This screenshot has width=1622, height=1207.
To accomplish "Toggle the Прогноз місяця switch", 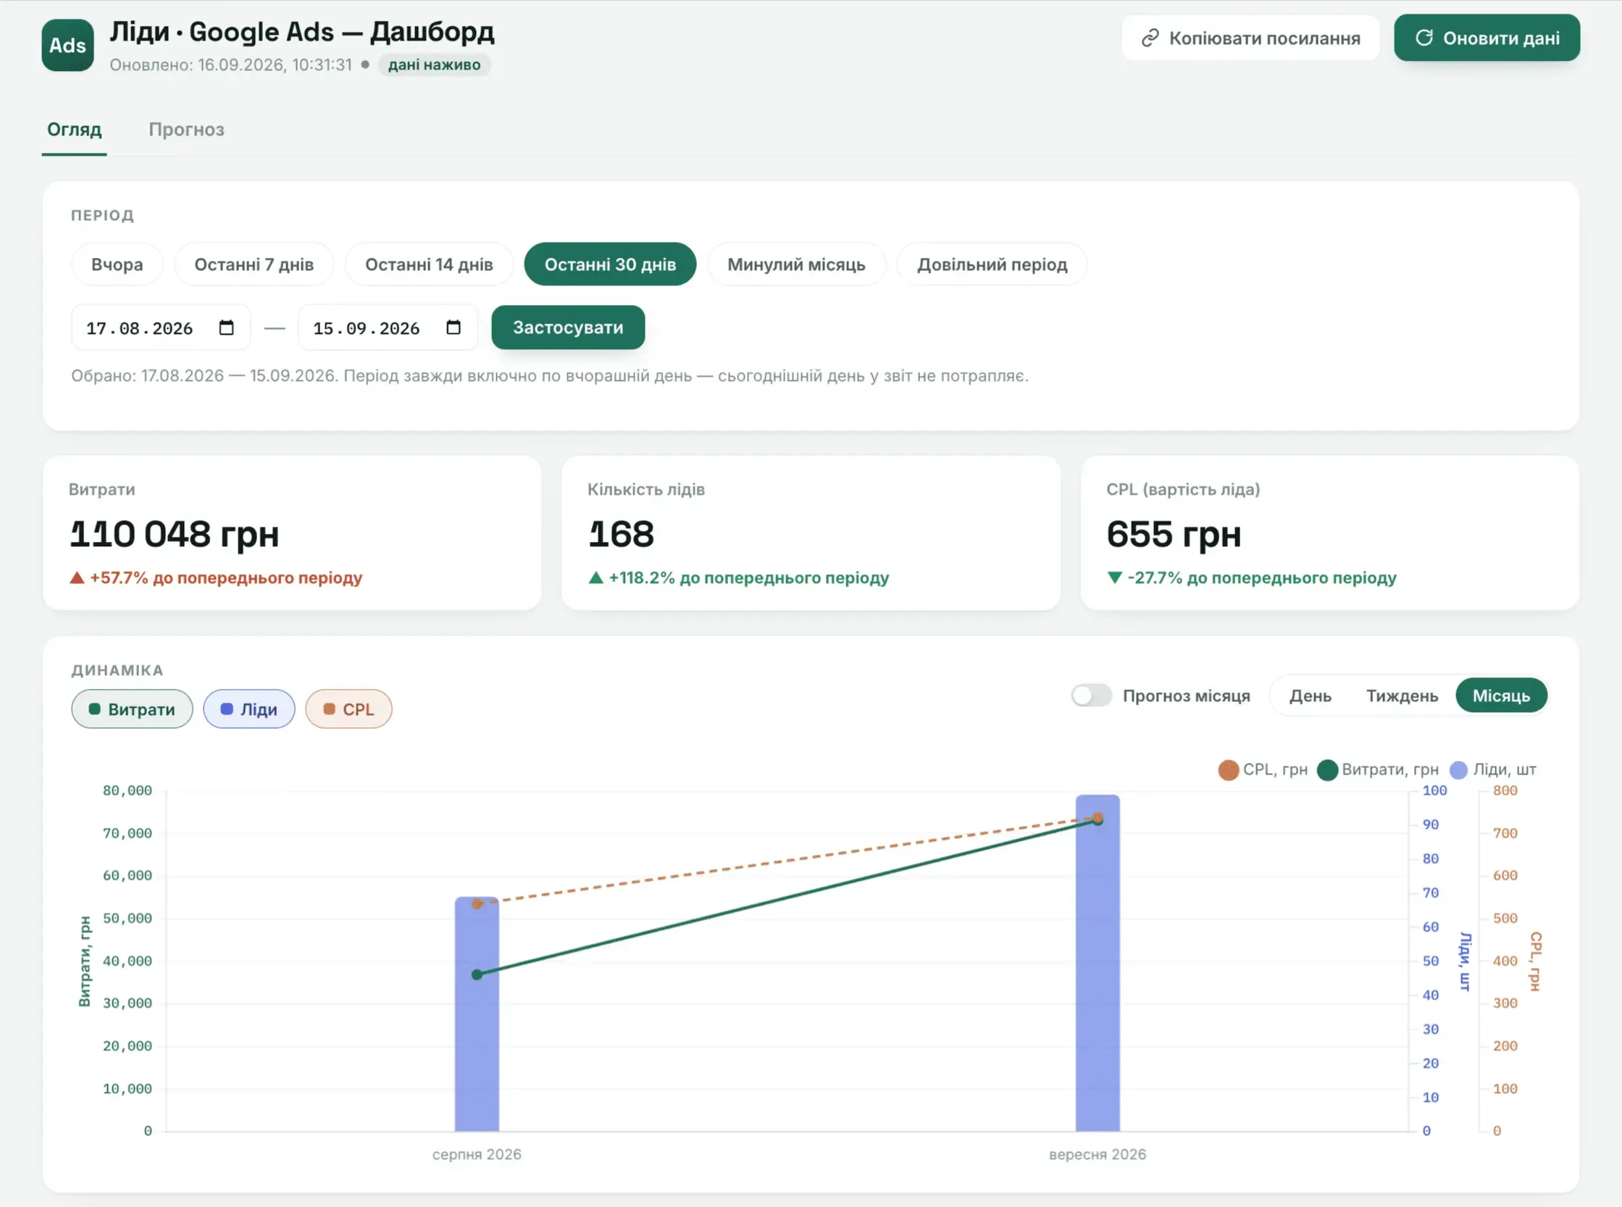I will tap(1092, 695).
